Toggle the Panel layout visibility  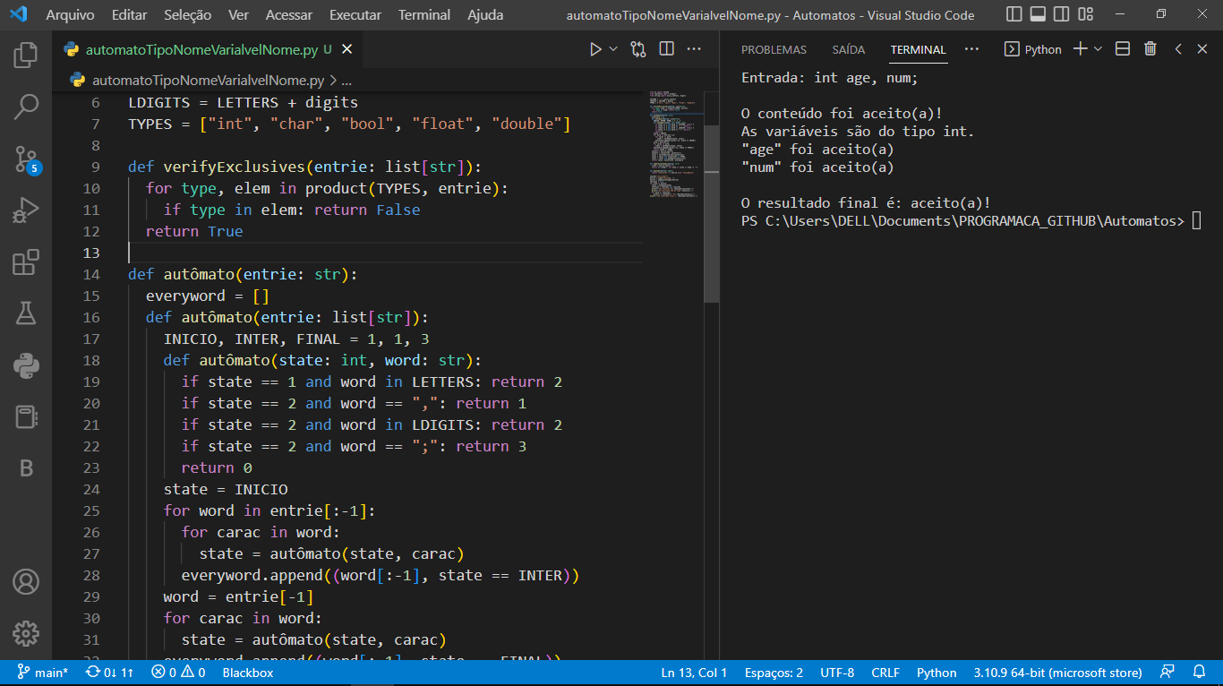click(1039, 14)
